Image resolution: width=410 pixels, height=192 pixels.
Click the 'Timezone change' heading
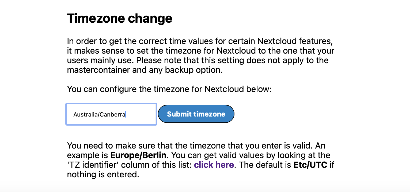coord(119,18)
